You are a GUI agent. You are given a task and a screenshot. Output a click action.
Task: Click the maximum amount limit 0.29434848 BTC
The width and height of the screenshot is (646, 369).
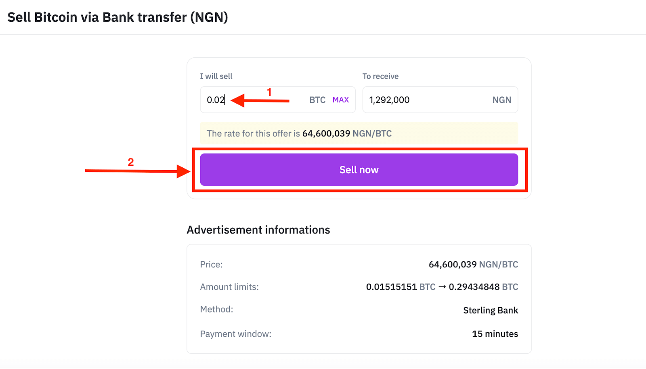(483, 287)
